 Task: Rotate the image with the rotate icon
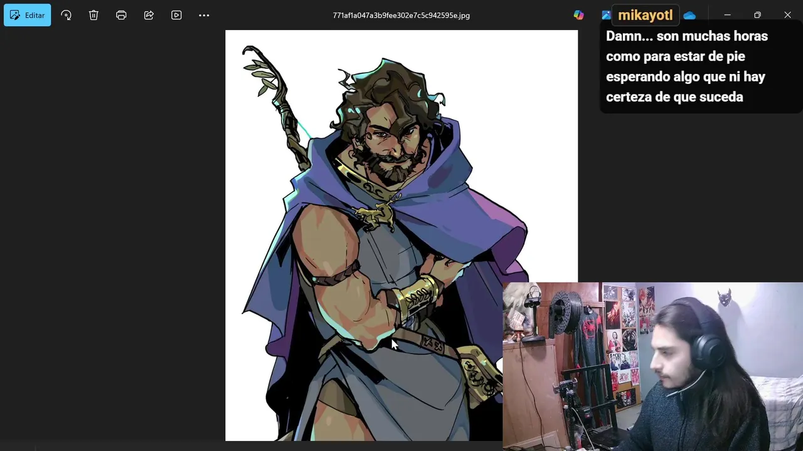tap(66, 15)
